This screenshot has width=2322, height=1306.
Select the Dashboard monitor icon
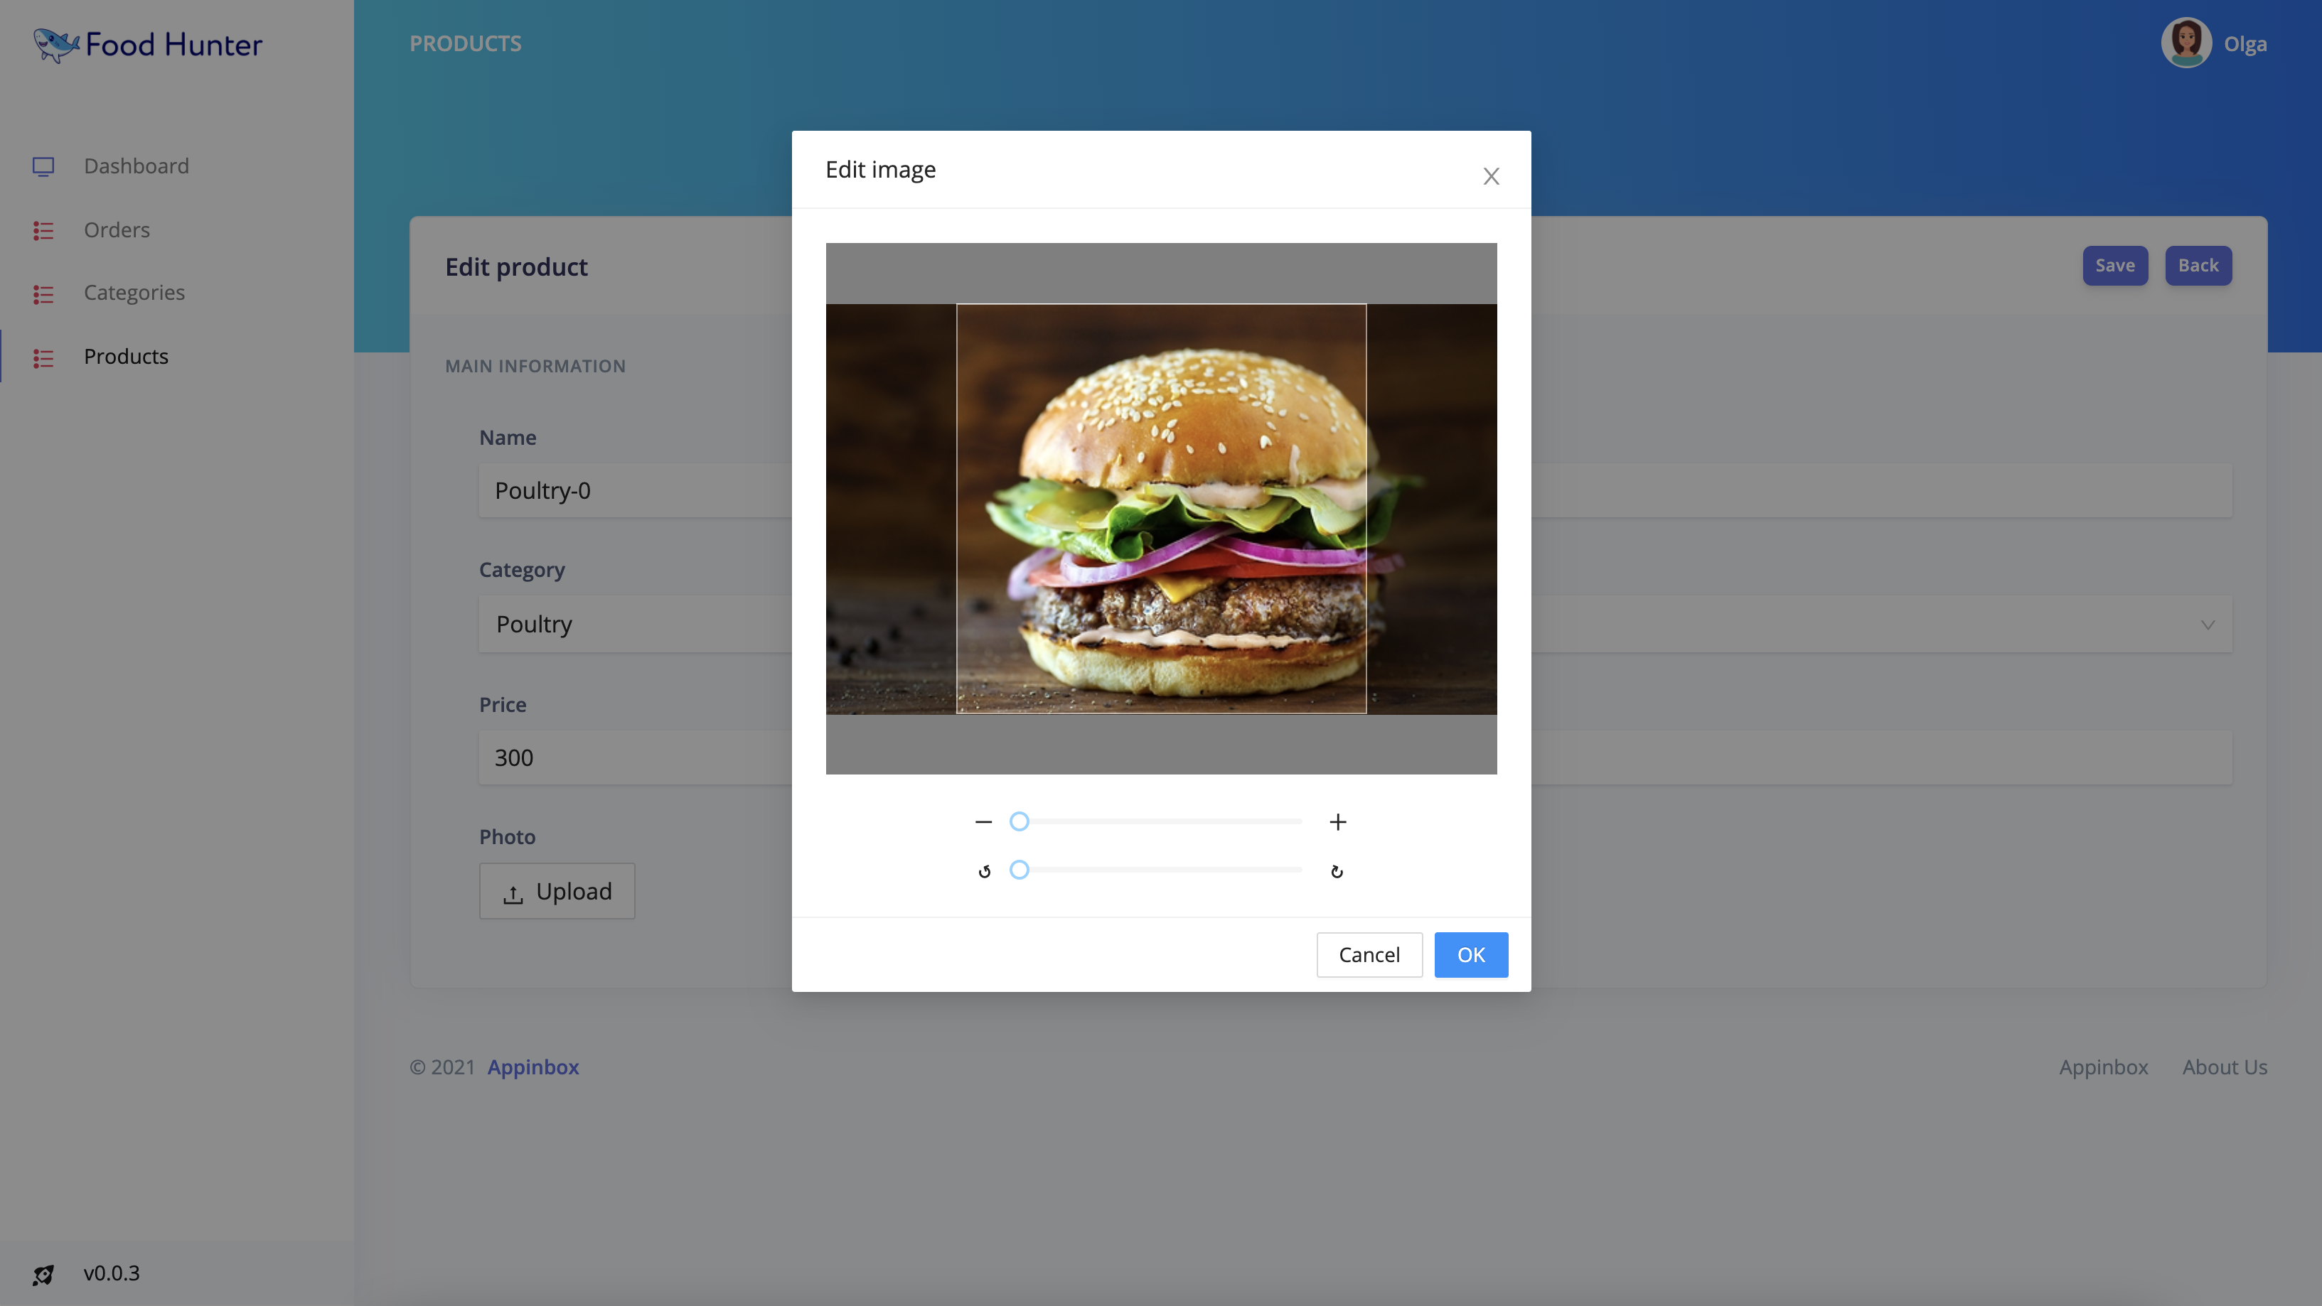[x=43, y=166]
